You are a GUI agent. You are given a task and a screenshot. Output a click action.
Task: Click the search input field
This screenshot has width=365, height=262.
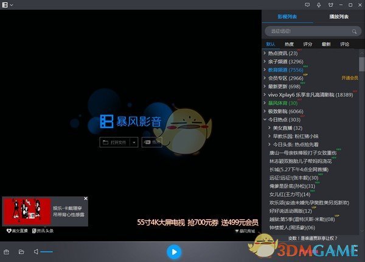304,31
